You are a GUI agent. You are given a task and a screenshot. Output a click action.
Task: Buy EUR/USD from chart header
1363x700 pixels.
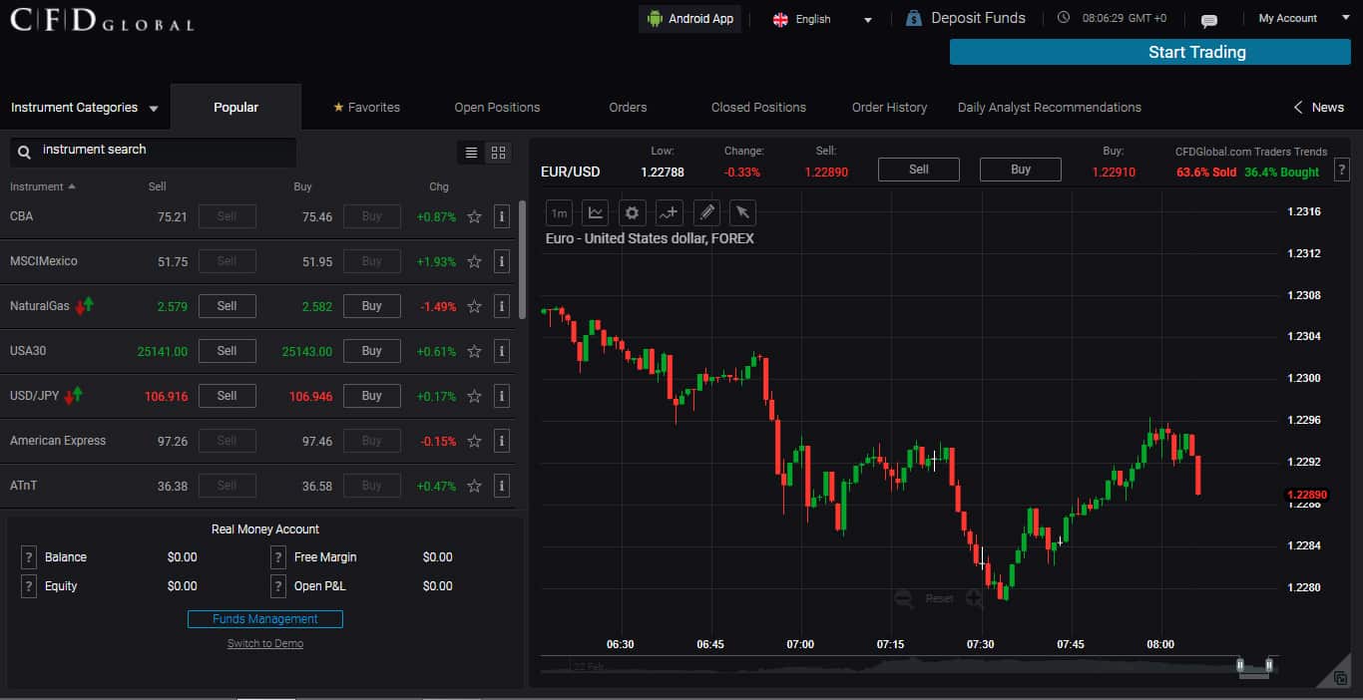[1021, 170]
